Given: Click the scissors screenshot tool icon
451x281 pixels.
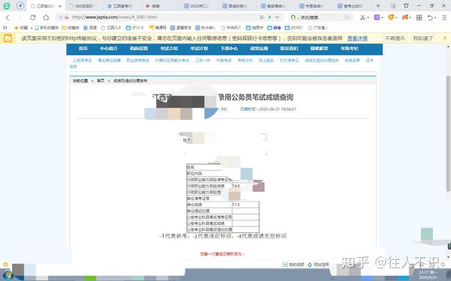Looking at the screenshot, I should pos(362,17).
